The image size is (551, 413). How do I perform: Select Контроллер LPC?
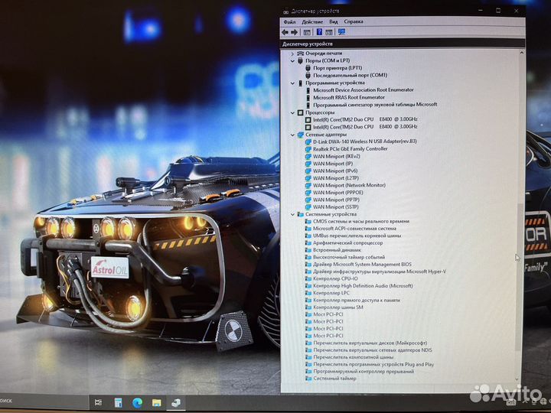click(331, 293)
